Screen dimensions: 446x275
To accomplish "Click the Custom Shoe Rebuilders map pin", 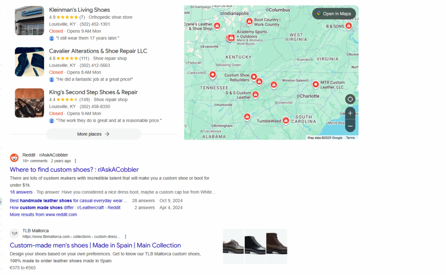I will coord(254,77).
